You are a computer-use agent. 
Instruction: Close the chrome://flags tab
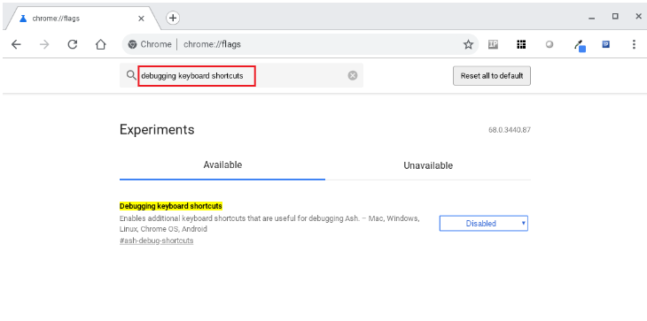point(141,19)
